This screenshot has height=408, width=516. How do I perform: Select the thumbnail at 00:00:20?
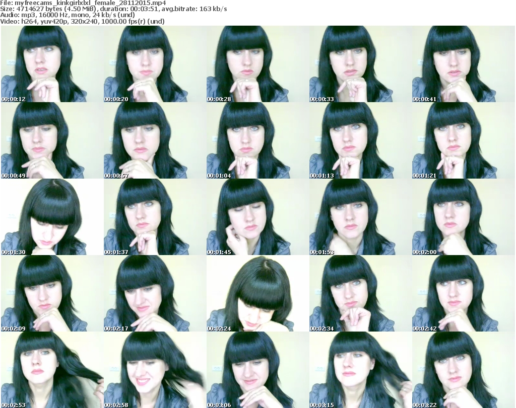pos(155,64)
